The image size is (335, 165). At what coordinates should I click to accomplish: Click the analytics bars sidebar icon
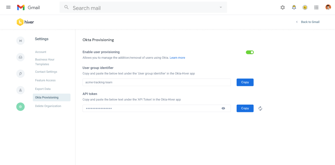click(20, 41)
